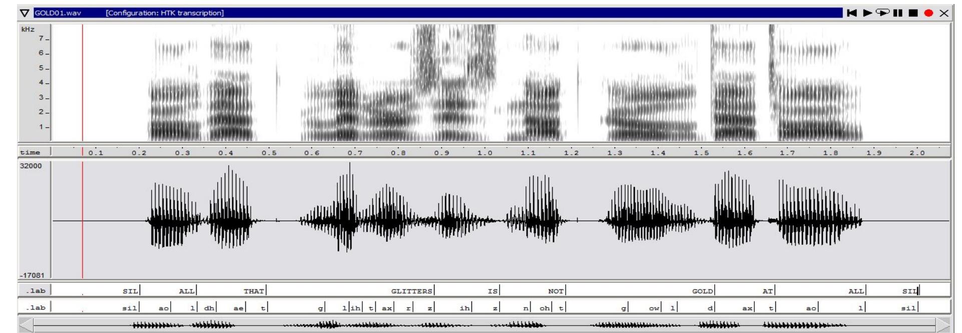Close the GOLD01.wav sound pane

[x=944, y=13]
